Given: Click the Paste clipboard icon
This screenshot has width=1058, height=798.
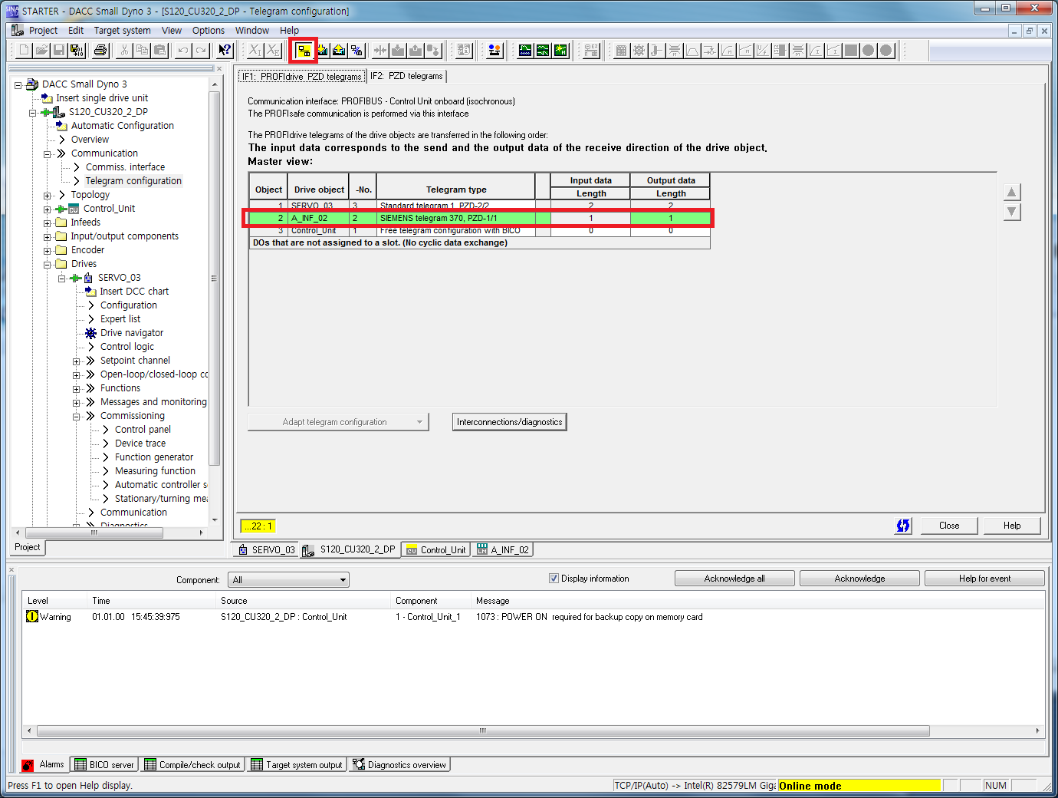Looking at the screenshot, I should tap(159, 51).
